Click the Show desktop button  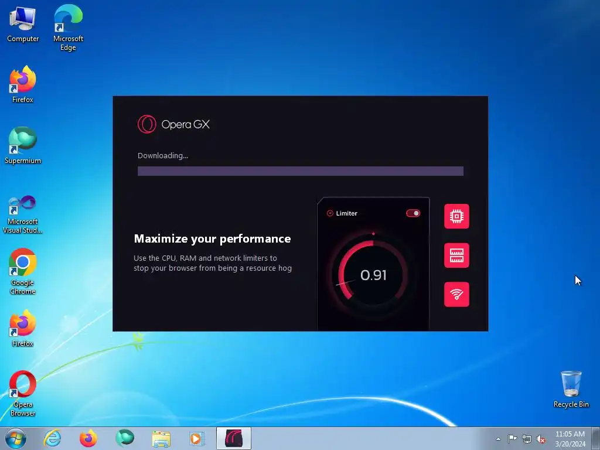click(596, 438)
